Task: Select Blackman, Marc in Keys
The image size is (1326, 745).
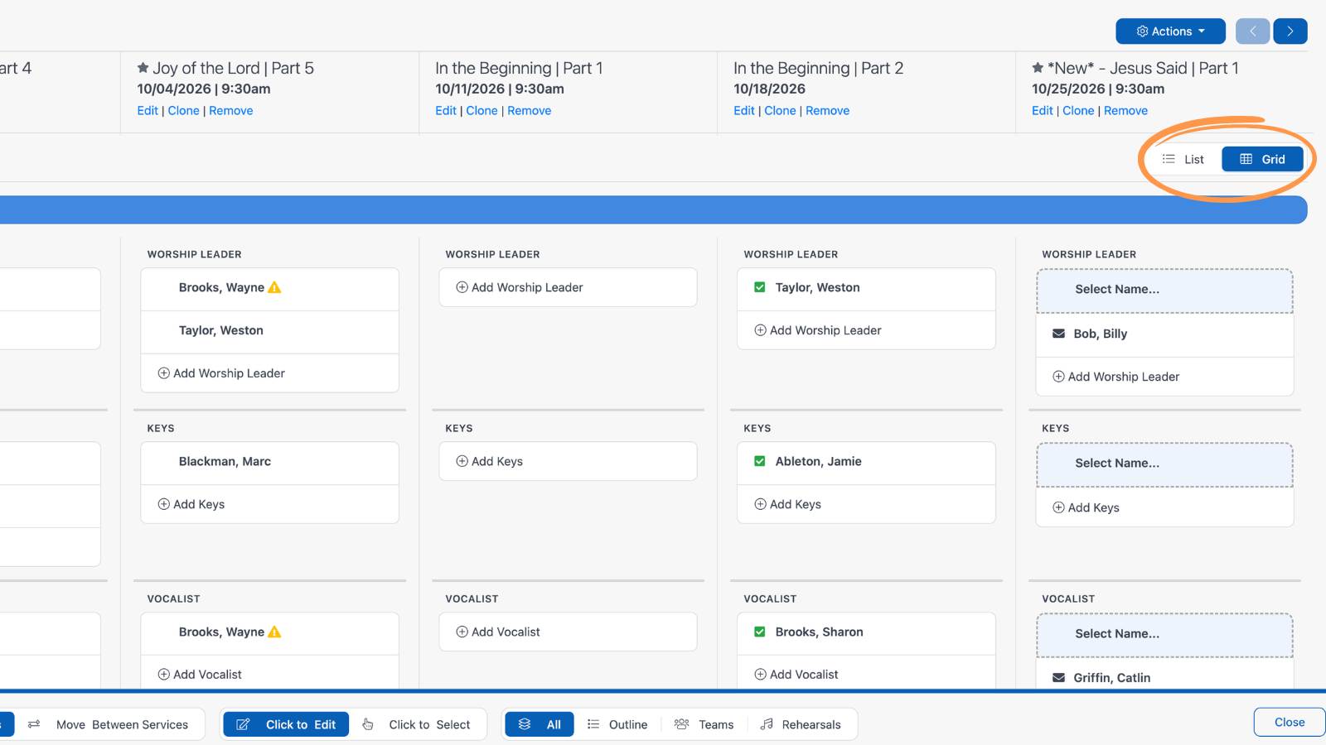Action: pyautogui.click(x=225, y=461)
